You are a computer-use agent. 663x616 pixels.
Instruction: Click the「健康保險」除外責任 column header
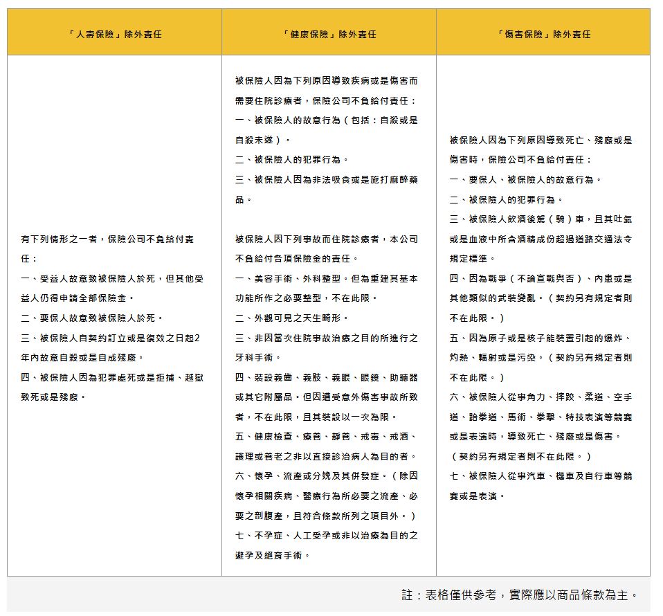329,34
